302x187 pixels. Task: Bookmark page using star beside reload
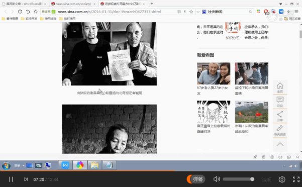[36, 12]
